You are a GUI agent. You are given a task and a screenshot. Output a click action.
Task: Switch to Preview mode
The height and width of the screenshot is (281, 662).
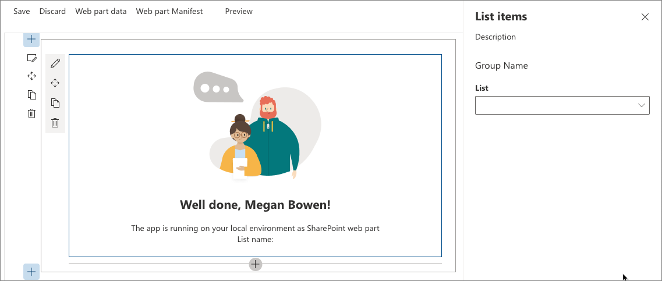[239, 12]
